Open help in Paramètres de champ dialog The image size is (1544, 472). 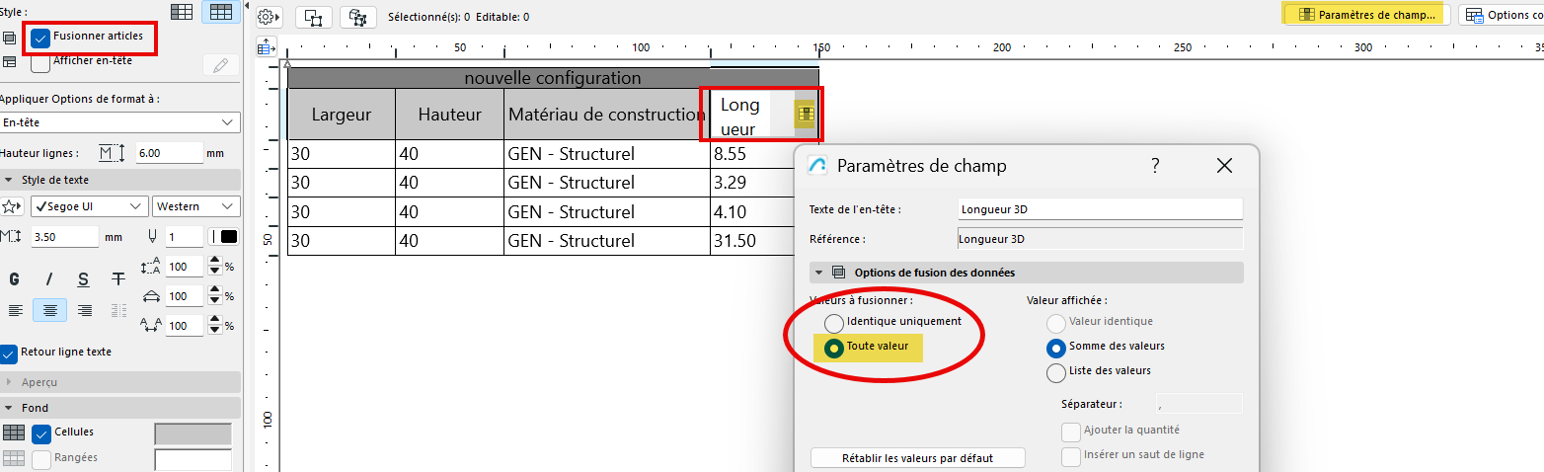[x=1155, y=166]
